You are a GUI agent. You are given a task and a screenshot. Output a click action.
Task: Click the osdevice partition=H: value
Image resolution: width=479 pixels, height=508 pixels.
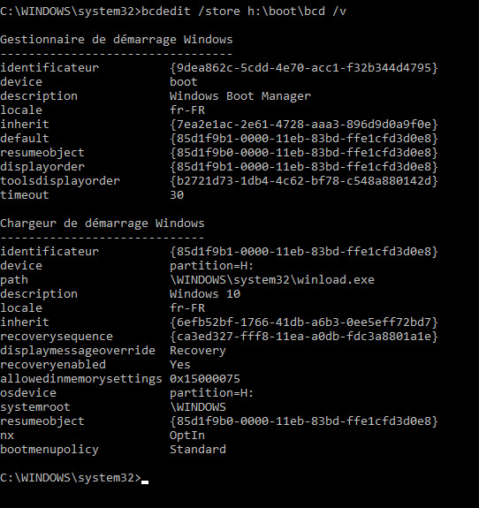[211, 393]
